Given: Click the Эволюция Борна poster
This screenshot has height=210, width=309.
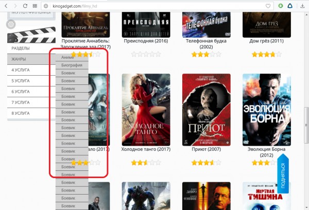Looking at the screenshot, I should coord(267,110).
